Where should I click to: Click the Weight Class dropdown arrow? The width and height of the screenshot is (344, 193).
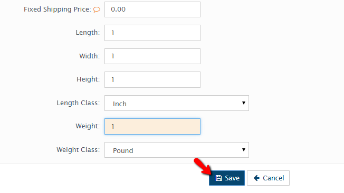pos(244,150)
